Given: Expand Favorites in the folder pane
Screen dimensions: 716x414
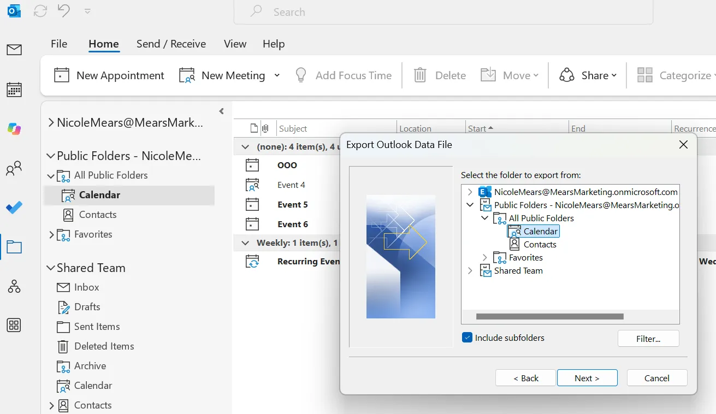Looking at the screenshot, I should (x=51, y=234).
